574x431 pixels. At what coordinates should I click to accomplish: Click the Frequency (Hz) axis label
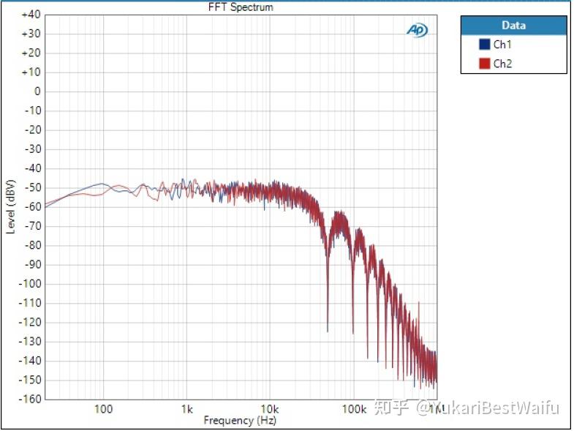pos(240,420)
